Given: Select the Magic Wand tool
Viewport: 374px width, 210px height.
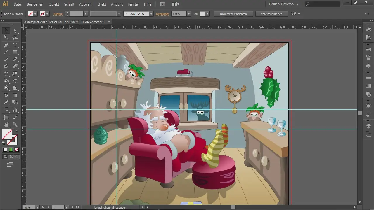Looking at the screenshot, I should pos(6,38).
